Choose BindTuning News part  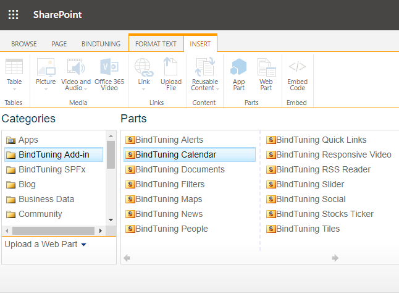(x=164, y=214)
